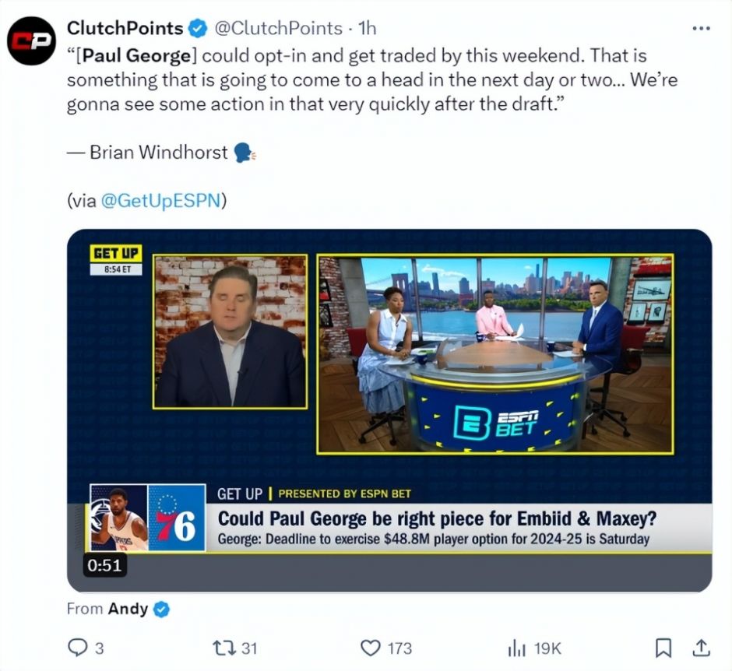
Task: Click the reply comment bubble icon
Action: [x=77, y=648]
